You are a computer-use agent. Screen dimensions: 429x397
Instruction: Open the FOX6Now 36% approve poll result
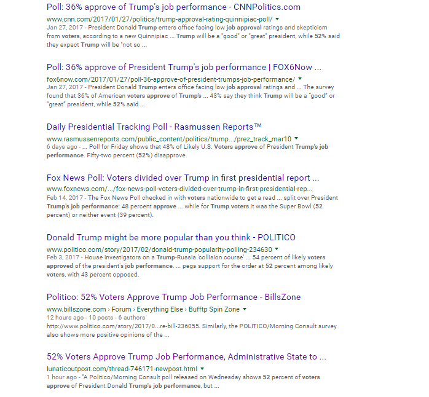[x=184, y=68]
